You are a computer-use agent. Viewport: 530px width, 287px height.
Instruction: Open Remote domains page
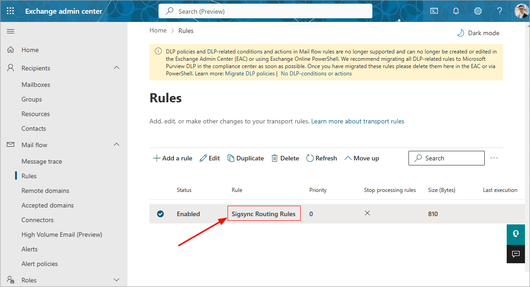coord(45,191)
